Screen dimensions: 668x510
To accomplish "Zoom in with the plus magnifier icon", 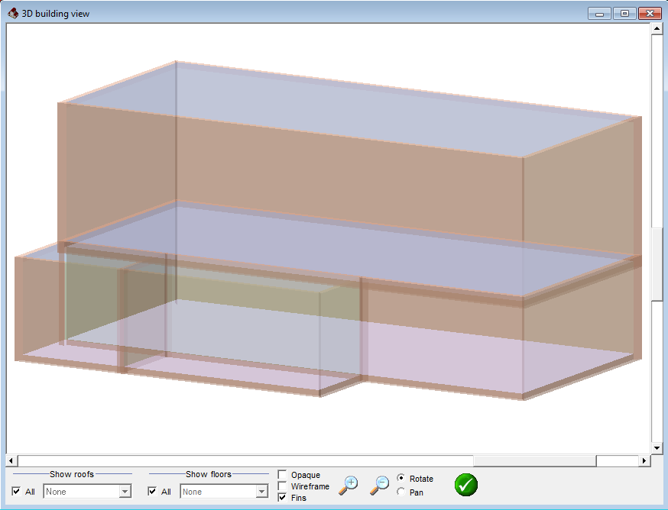I will point(349,486).
